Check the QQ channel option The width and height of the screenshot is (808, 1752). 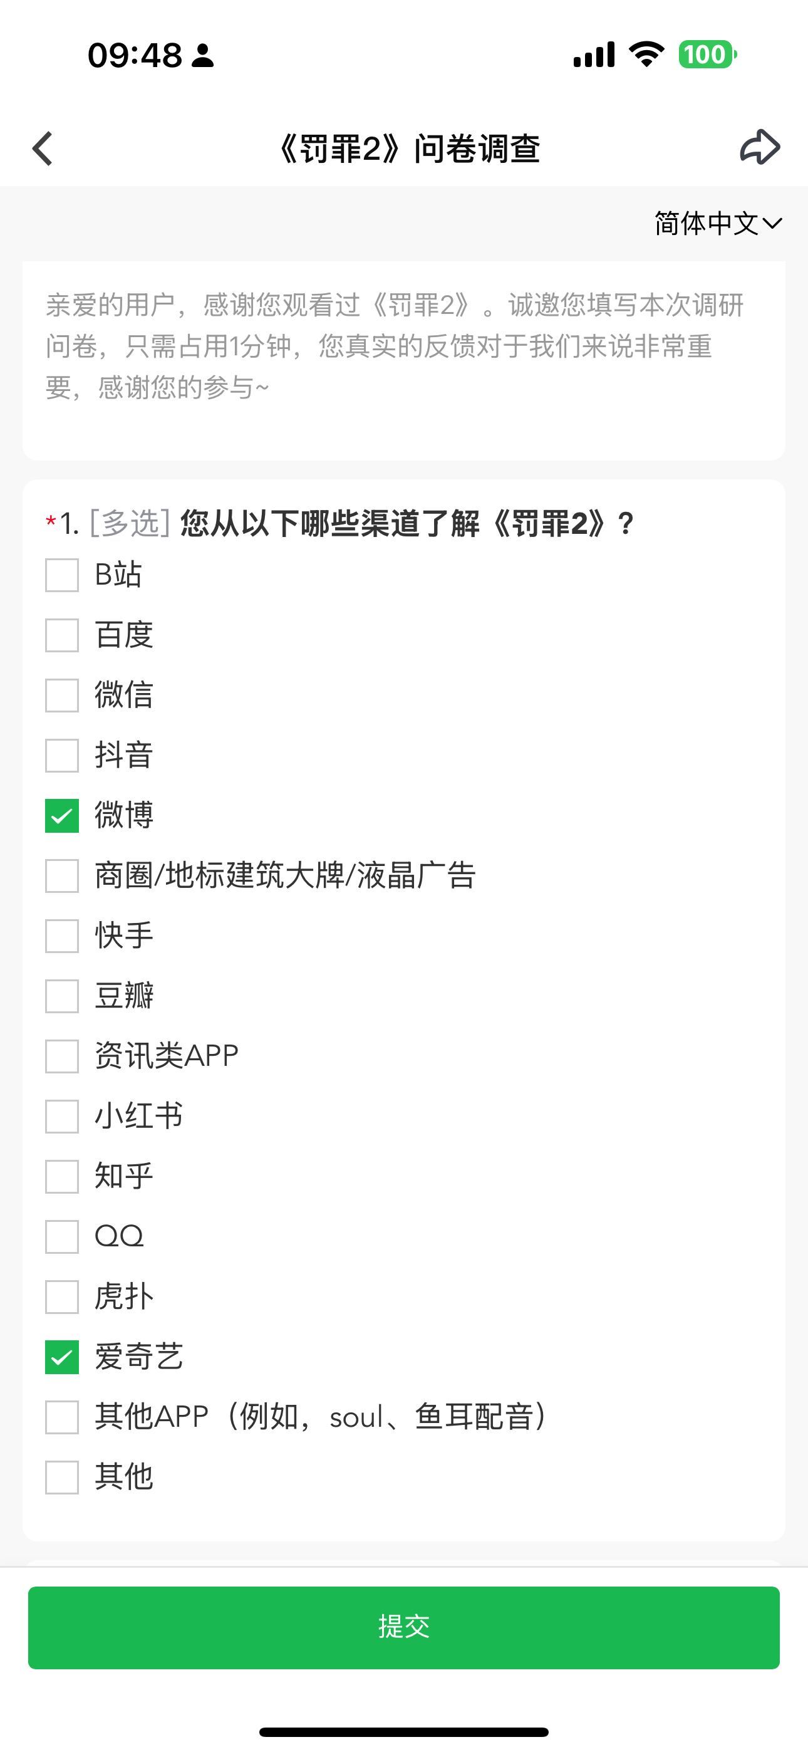pos(61,1236)
